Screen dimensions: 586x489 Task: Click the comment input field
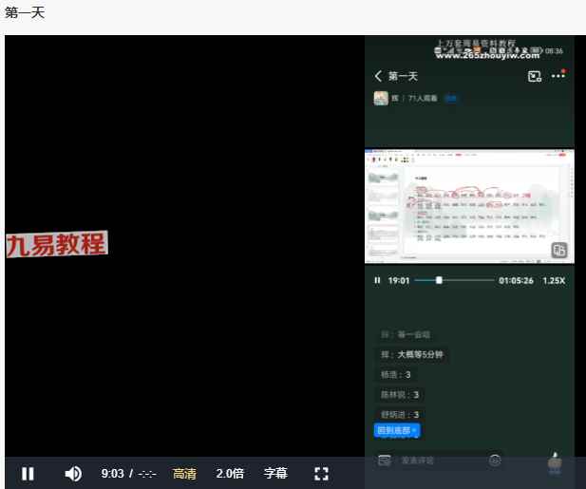(x=441, y=461)
